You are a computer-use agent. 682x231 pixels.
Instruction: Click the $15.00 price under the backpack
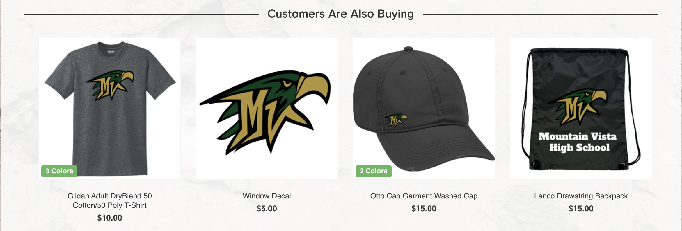581,208
